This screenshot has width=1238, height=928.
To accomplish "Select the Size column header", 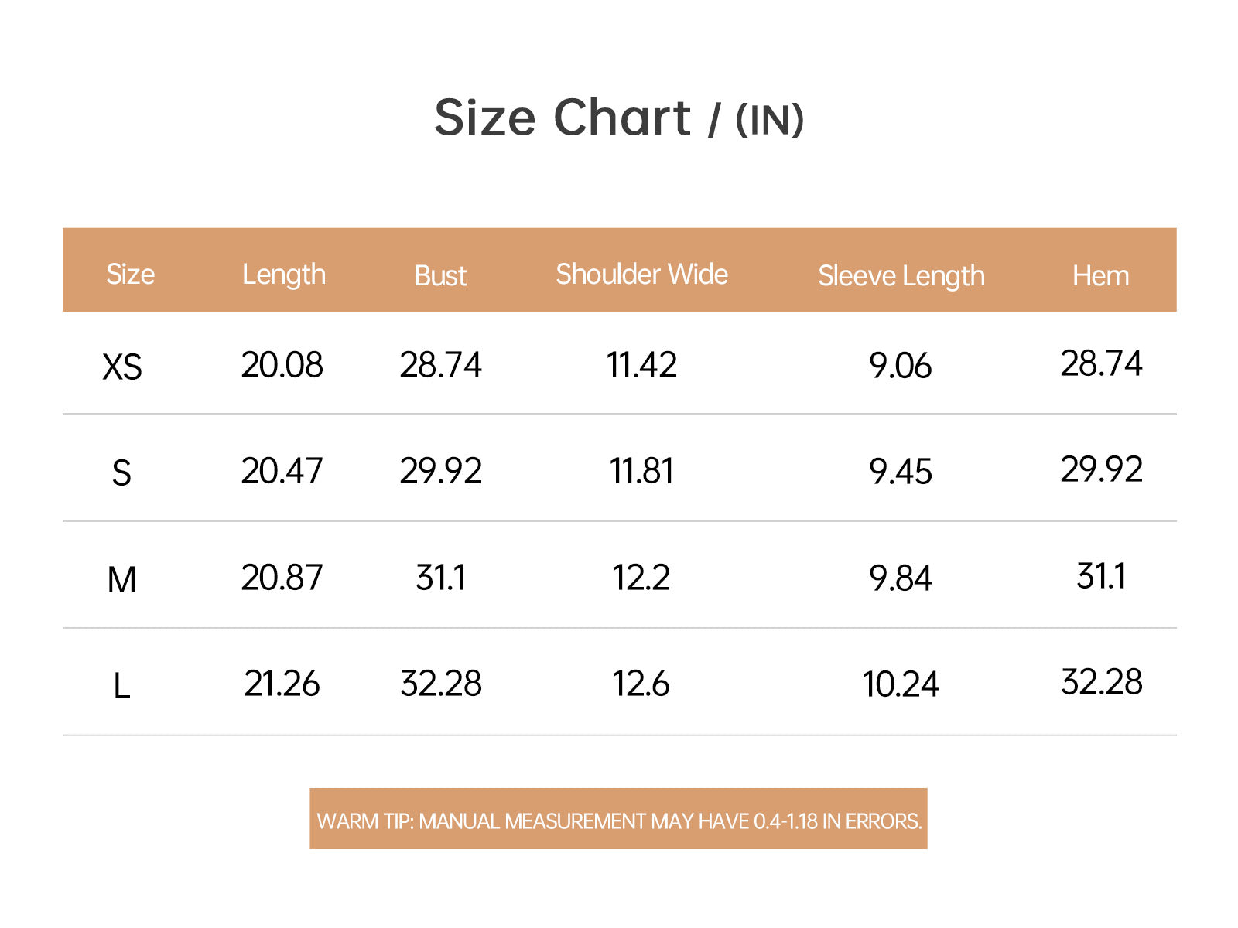I will click(x=130, y=275).
